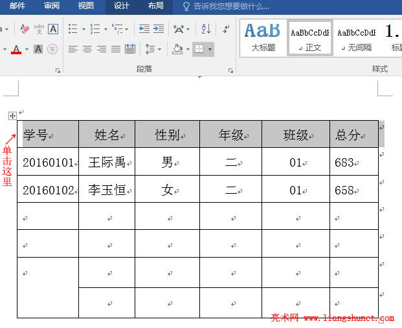Click the cell 女

point(168,189)
